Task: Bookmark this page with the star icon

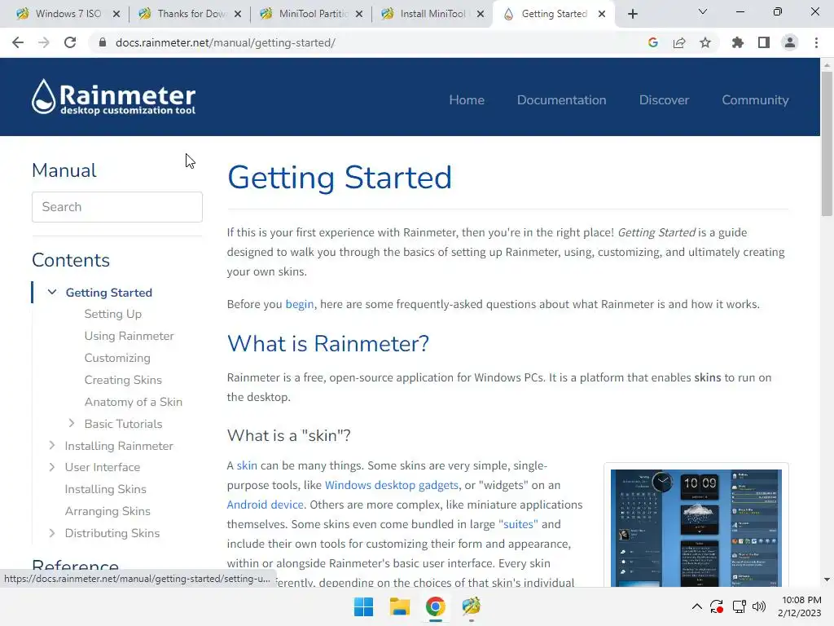Action: 705,42
